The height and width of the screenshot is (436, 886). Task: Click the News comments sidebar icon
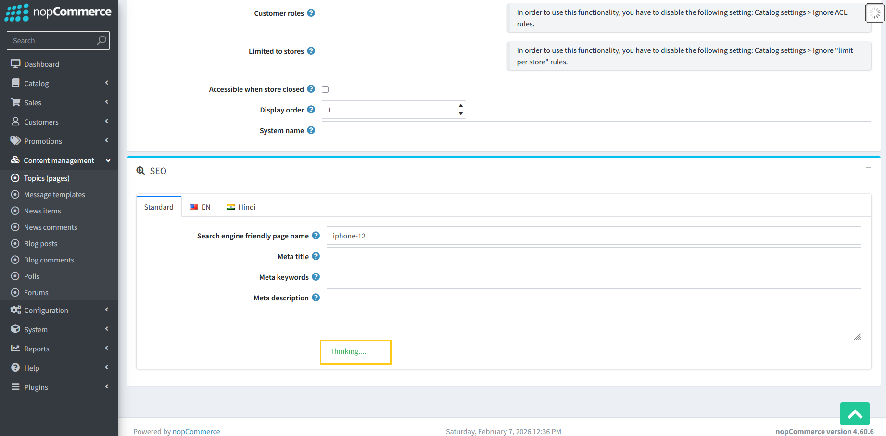click(16, 227)
